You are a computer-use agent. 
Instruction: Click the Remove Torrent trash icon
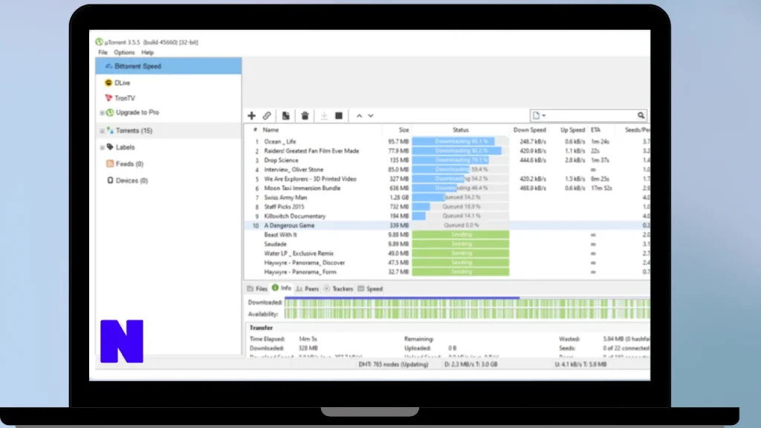click(305, 115)
